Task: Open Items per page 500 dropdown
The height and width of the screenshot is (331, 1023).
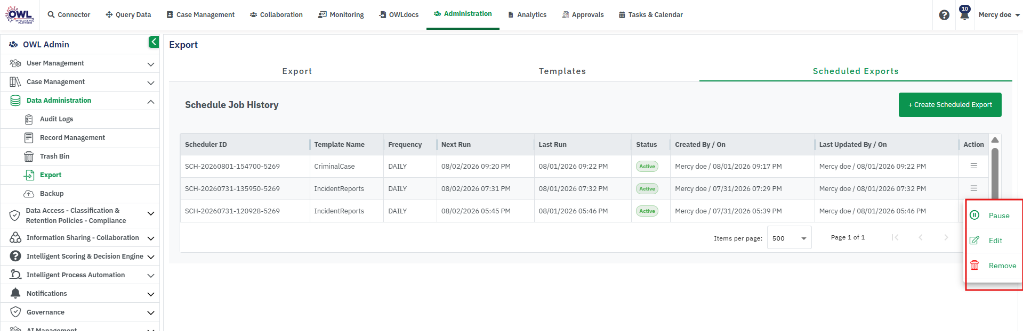Action: (789, 238)
